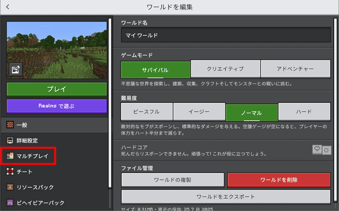Image resolution: width=339 pixels, height=211 pixels.
Task: Click the ワールド名 label
Action: [x=134, y=23]
